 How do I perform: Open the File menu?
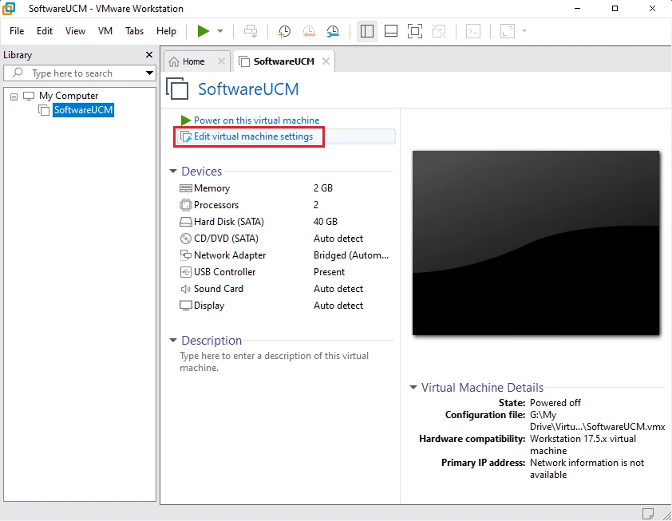(x=17, y=31)
